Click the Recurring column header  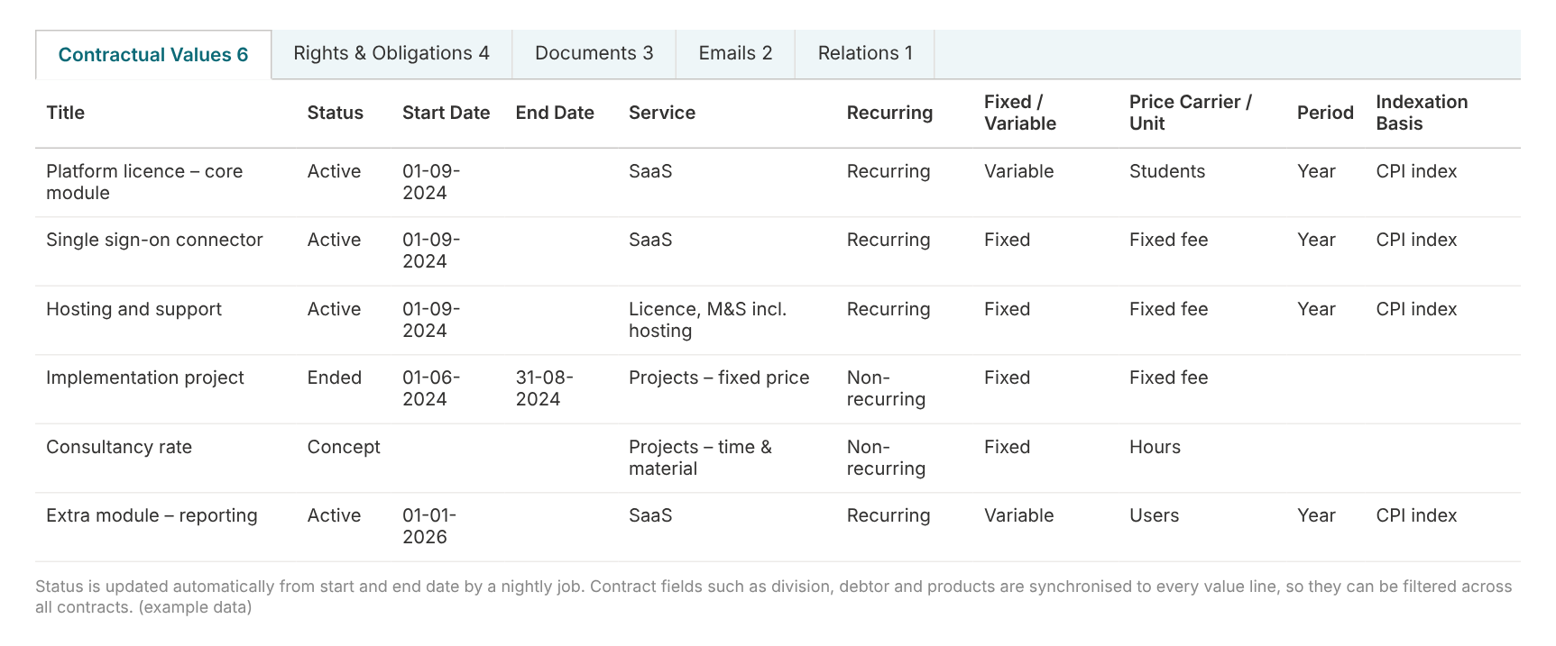[889, 113]
